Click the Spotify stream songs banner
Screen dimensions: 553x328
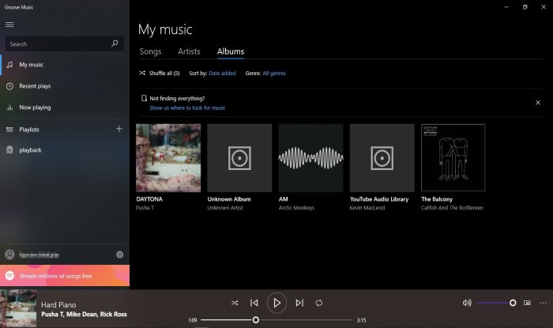coord(65,276)
